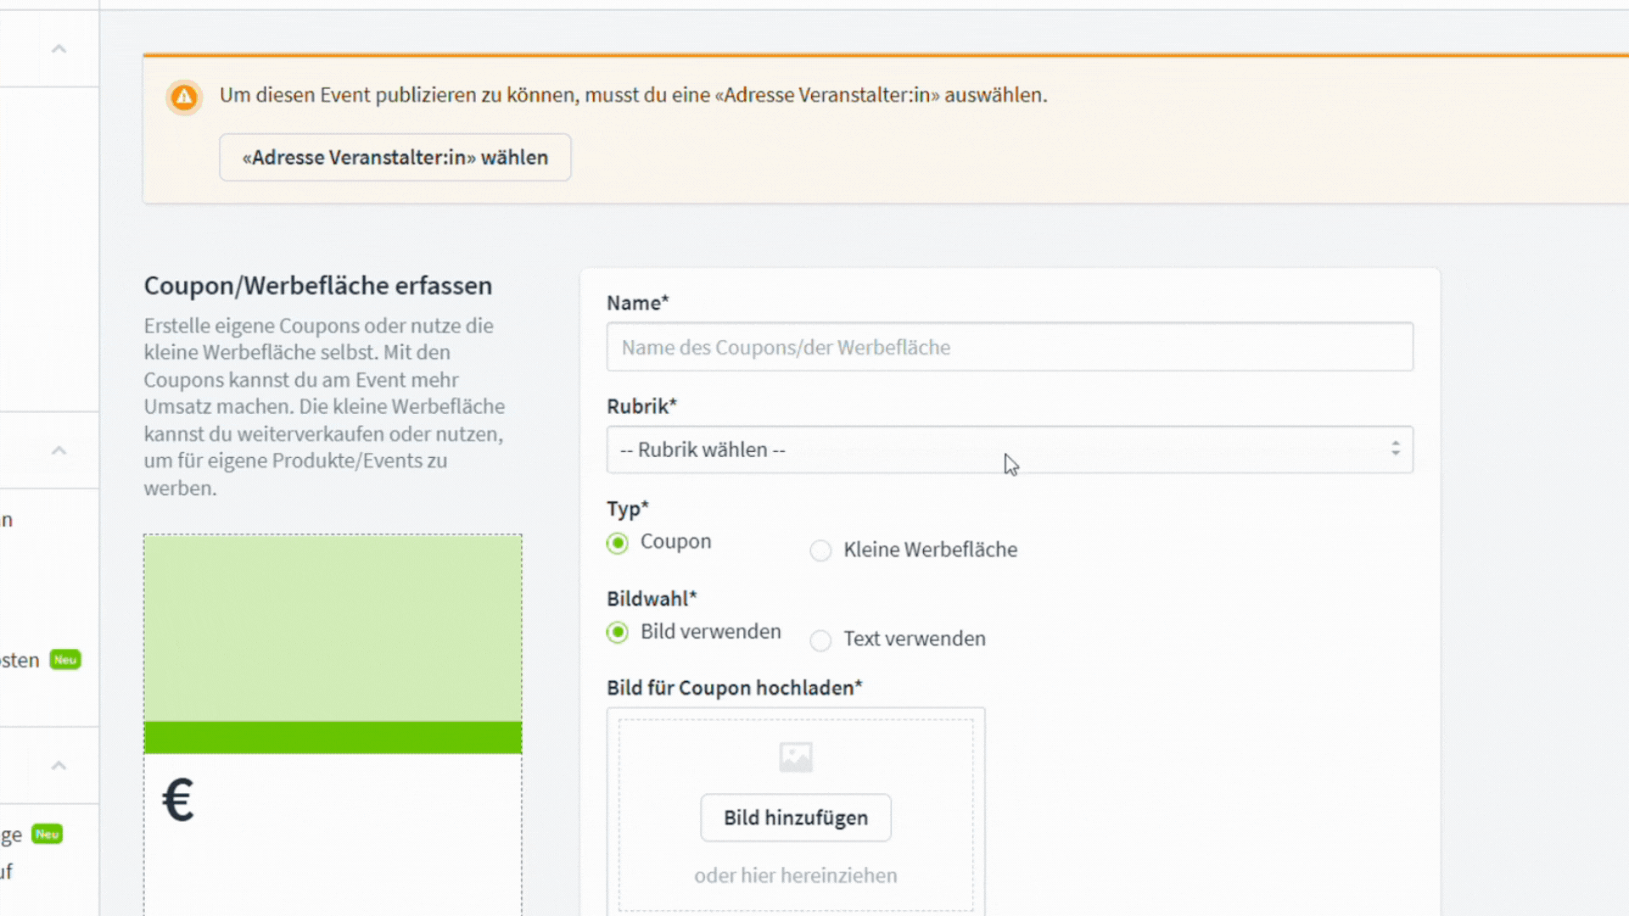Open the 'ge' sidebar menu item
The width and height of the screenshot is (1629, 916).
point(12,835)
